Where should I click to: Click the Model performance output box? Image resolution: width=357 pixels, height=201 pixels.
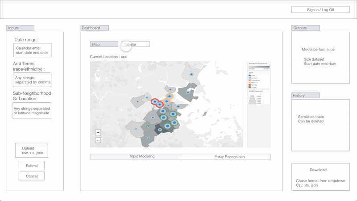(320, 58)
